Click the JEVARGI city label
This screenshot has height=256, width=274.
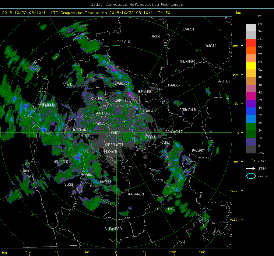click(x=188, y=29)
